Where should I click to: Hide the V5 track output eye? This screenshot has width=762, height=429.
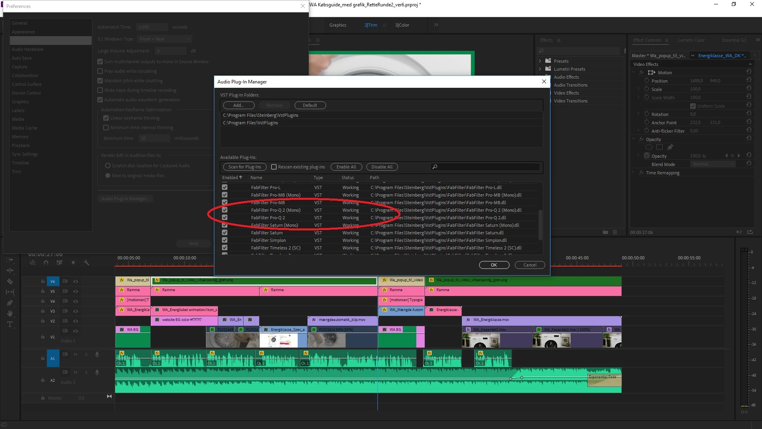click(x=75, y=291)
